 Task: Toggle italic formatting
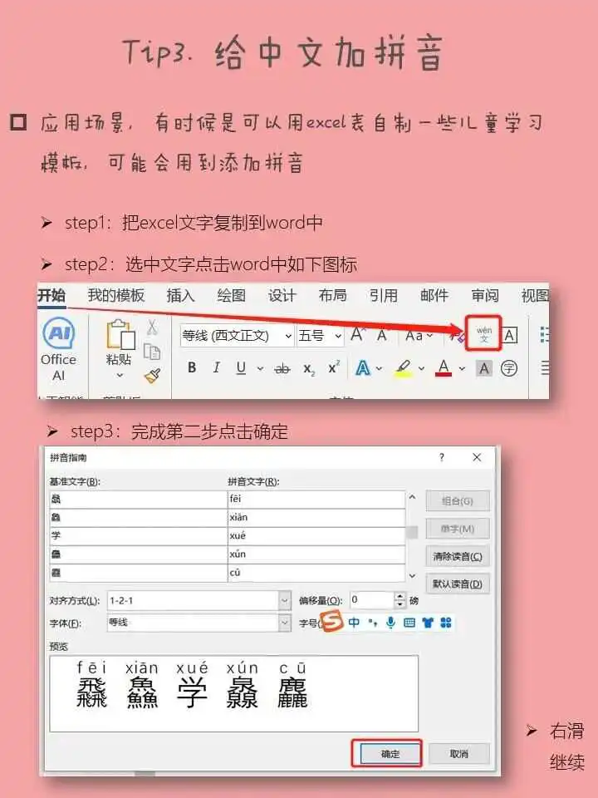point(216,367)
